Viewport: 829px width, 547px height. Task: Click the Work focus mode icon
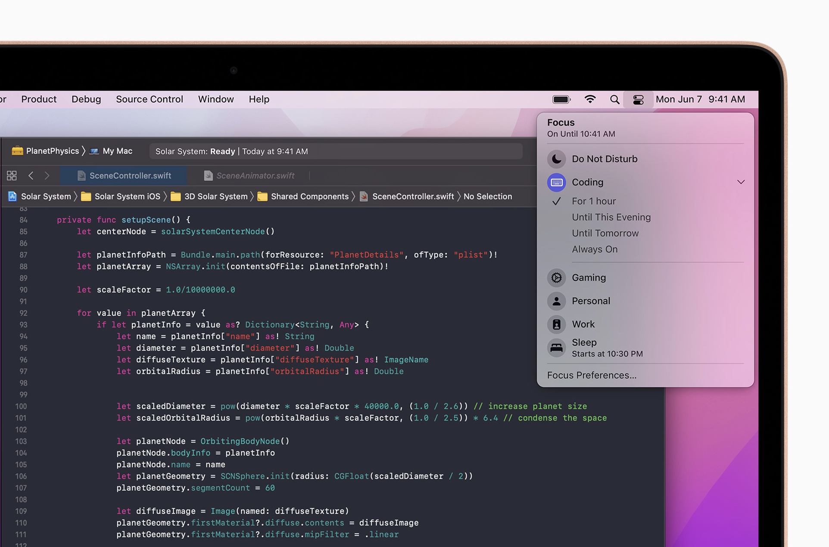coord(557,323)
